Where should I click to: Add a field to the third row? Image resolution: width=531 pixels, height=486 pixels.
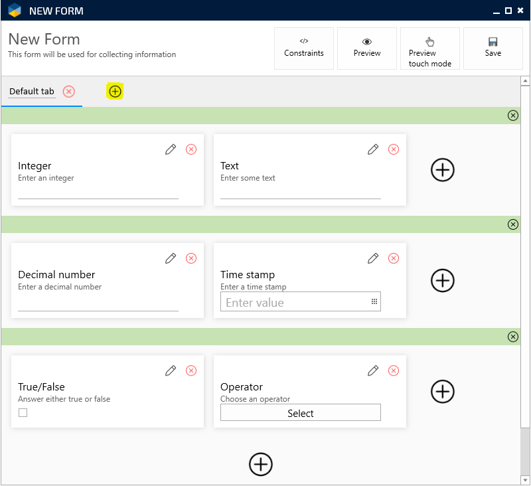[x=443, y=391]
